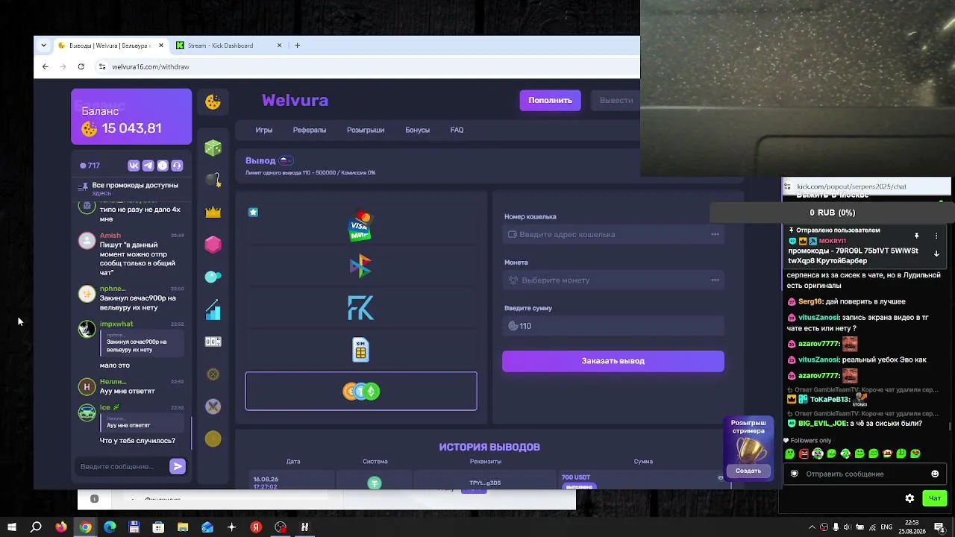Open the Бонусы menu
The width and height of the screenshot is (955, 537).
coord(417,130)
